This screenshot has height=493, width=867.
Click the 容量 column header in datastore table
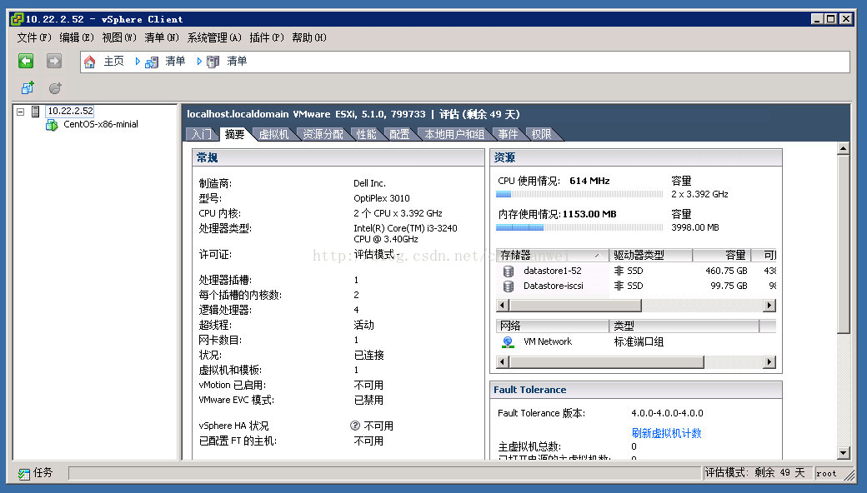722,255
